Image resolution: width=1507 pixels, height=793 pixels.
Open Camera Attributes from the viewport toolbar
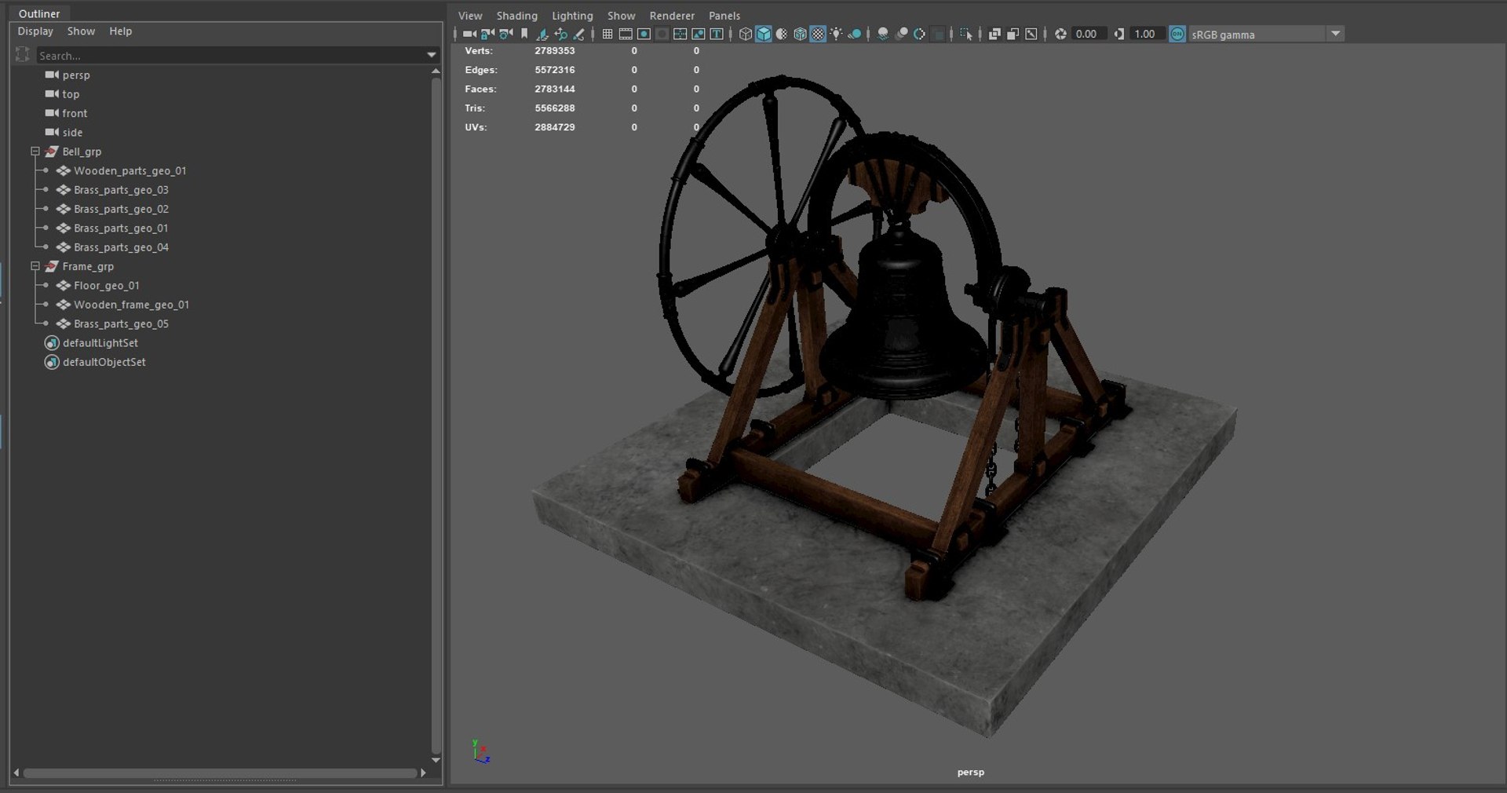[x=505, y=34]
